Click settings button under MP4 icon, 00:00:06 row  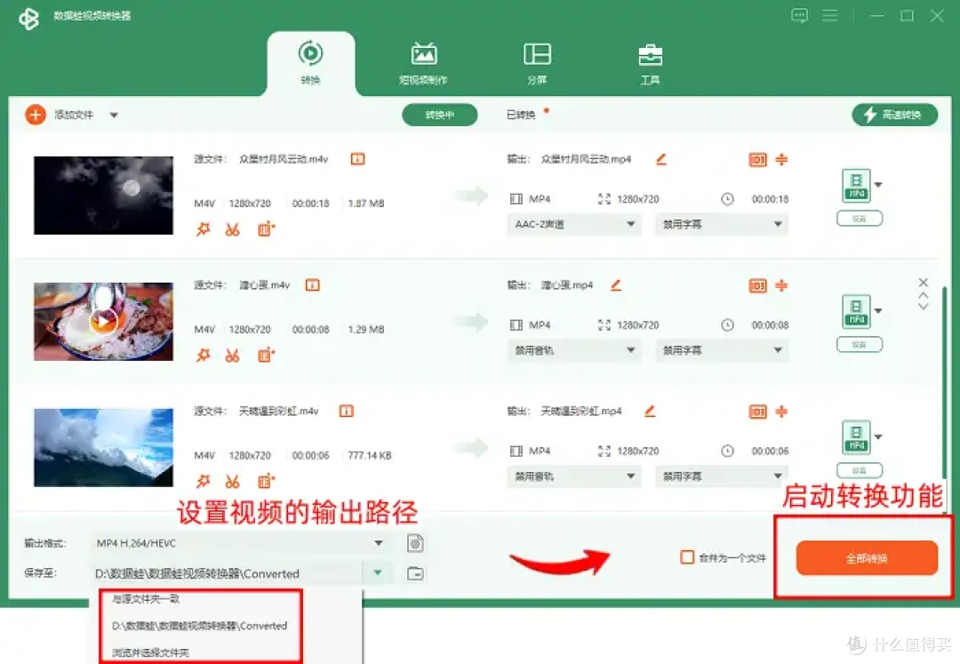coord(860,470)
